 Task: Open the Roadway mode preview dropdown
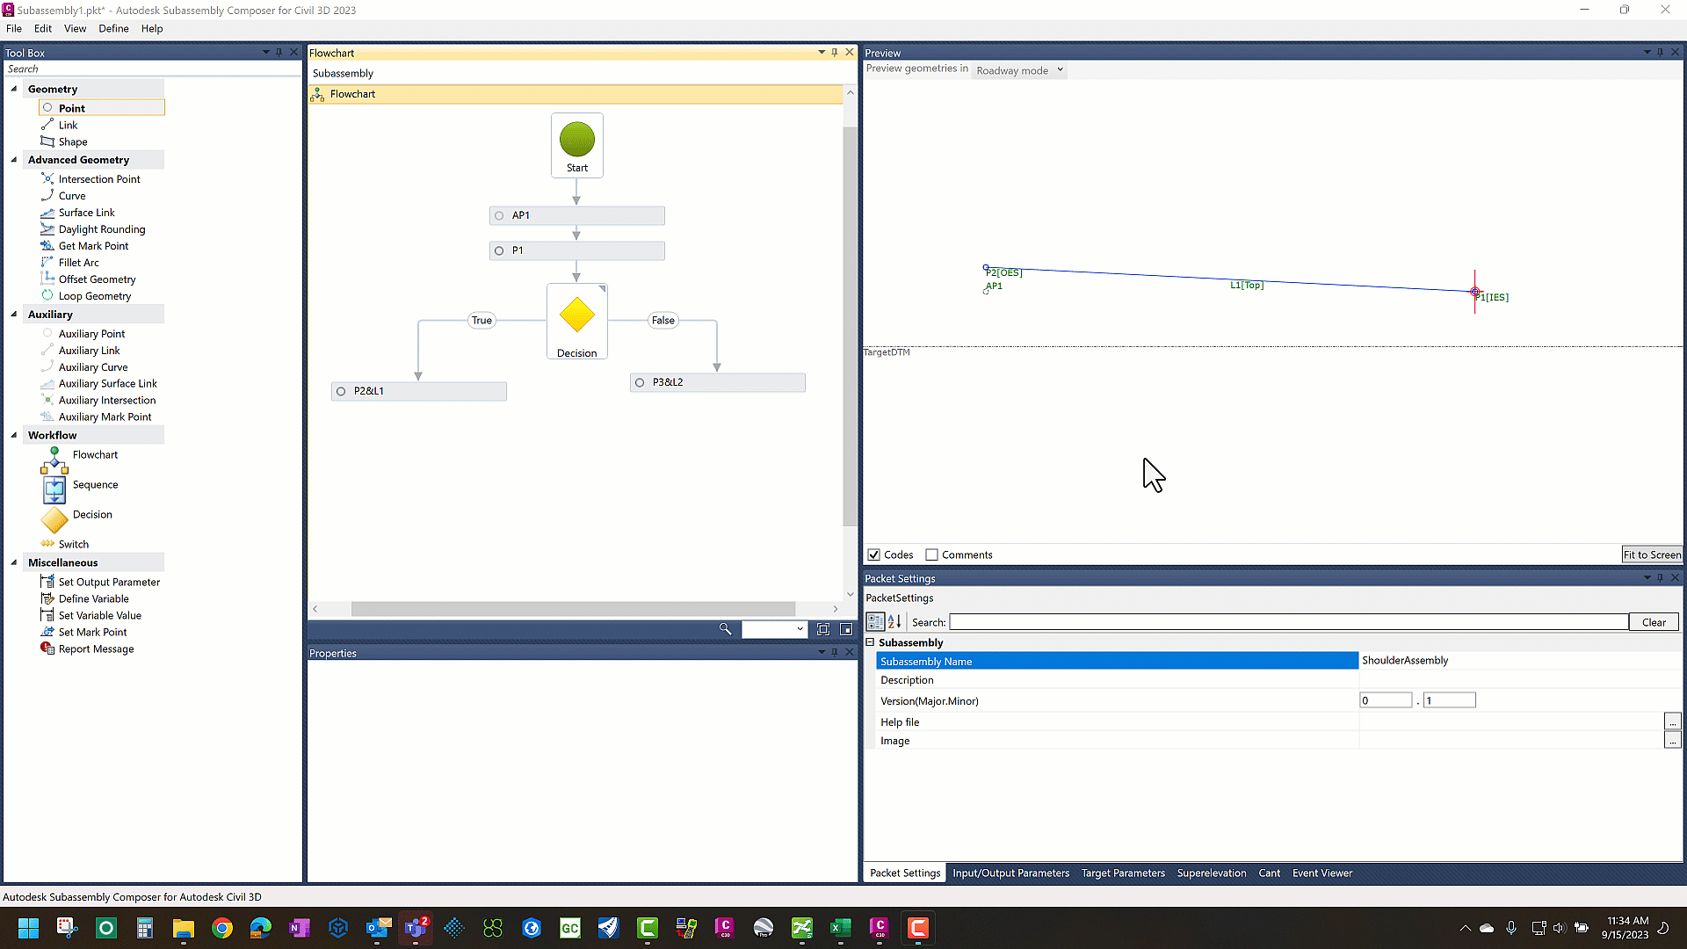[x=1020, y=70]
